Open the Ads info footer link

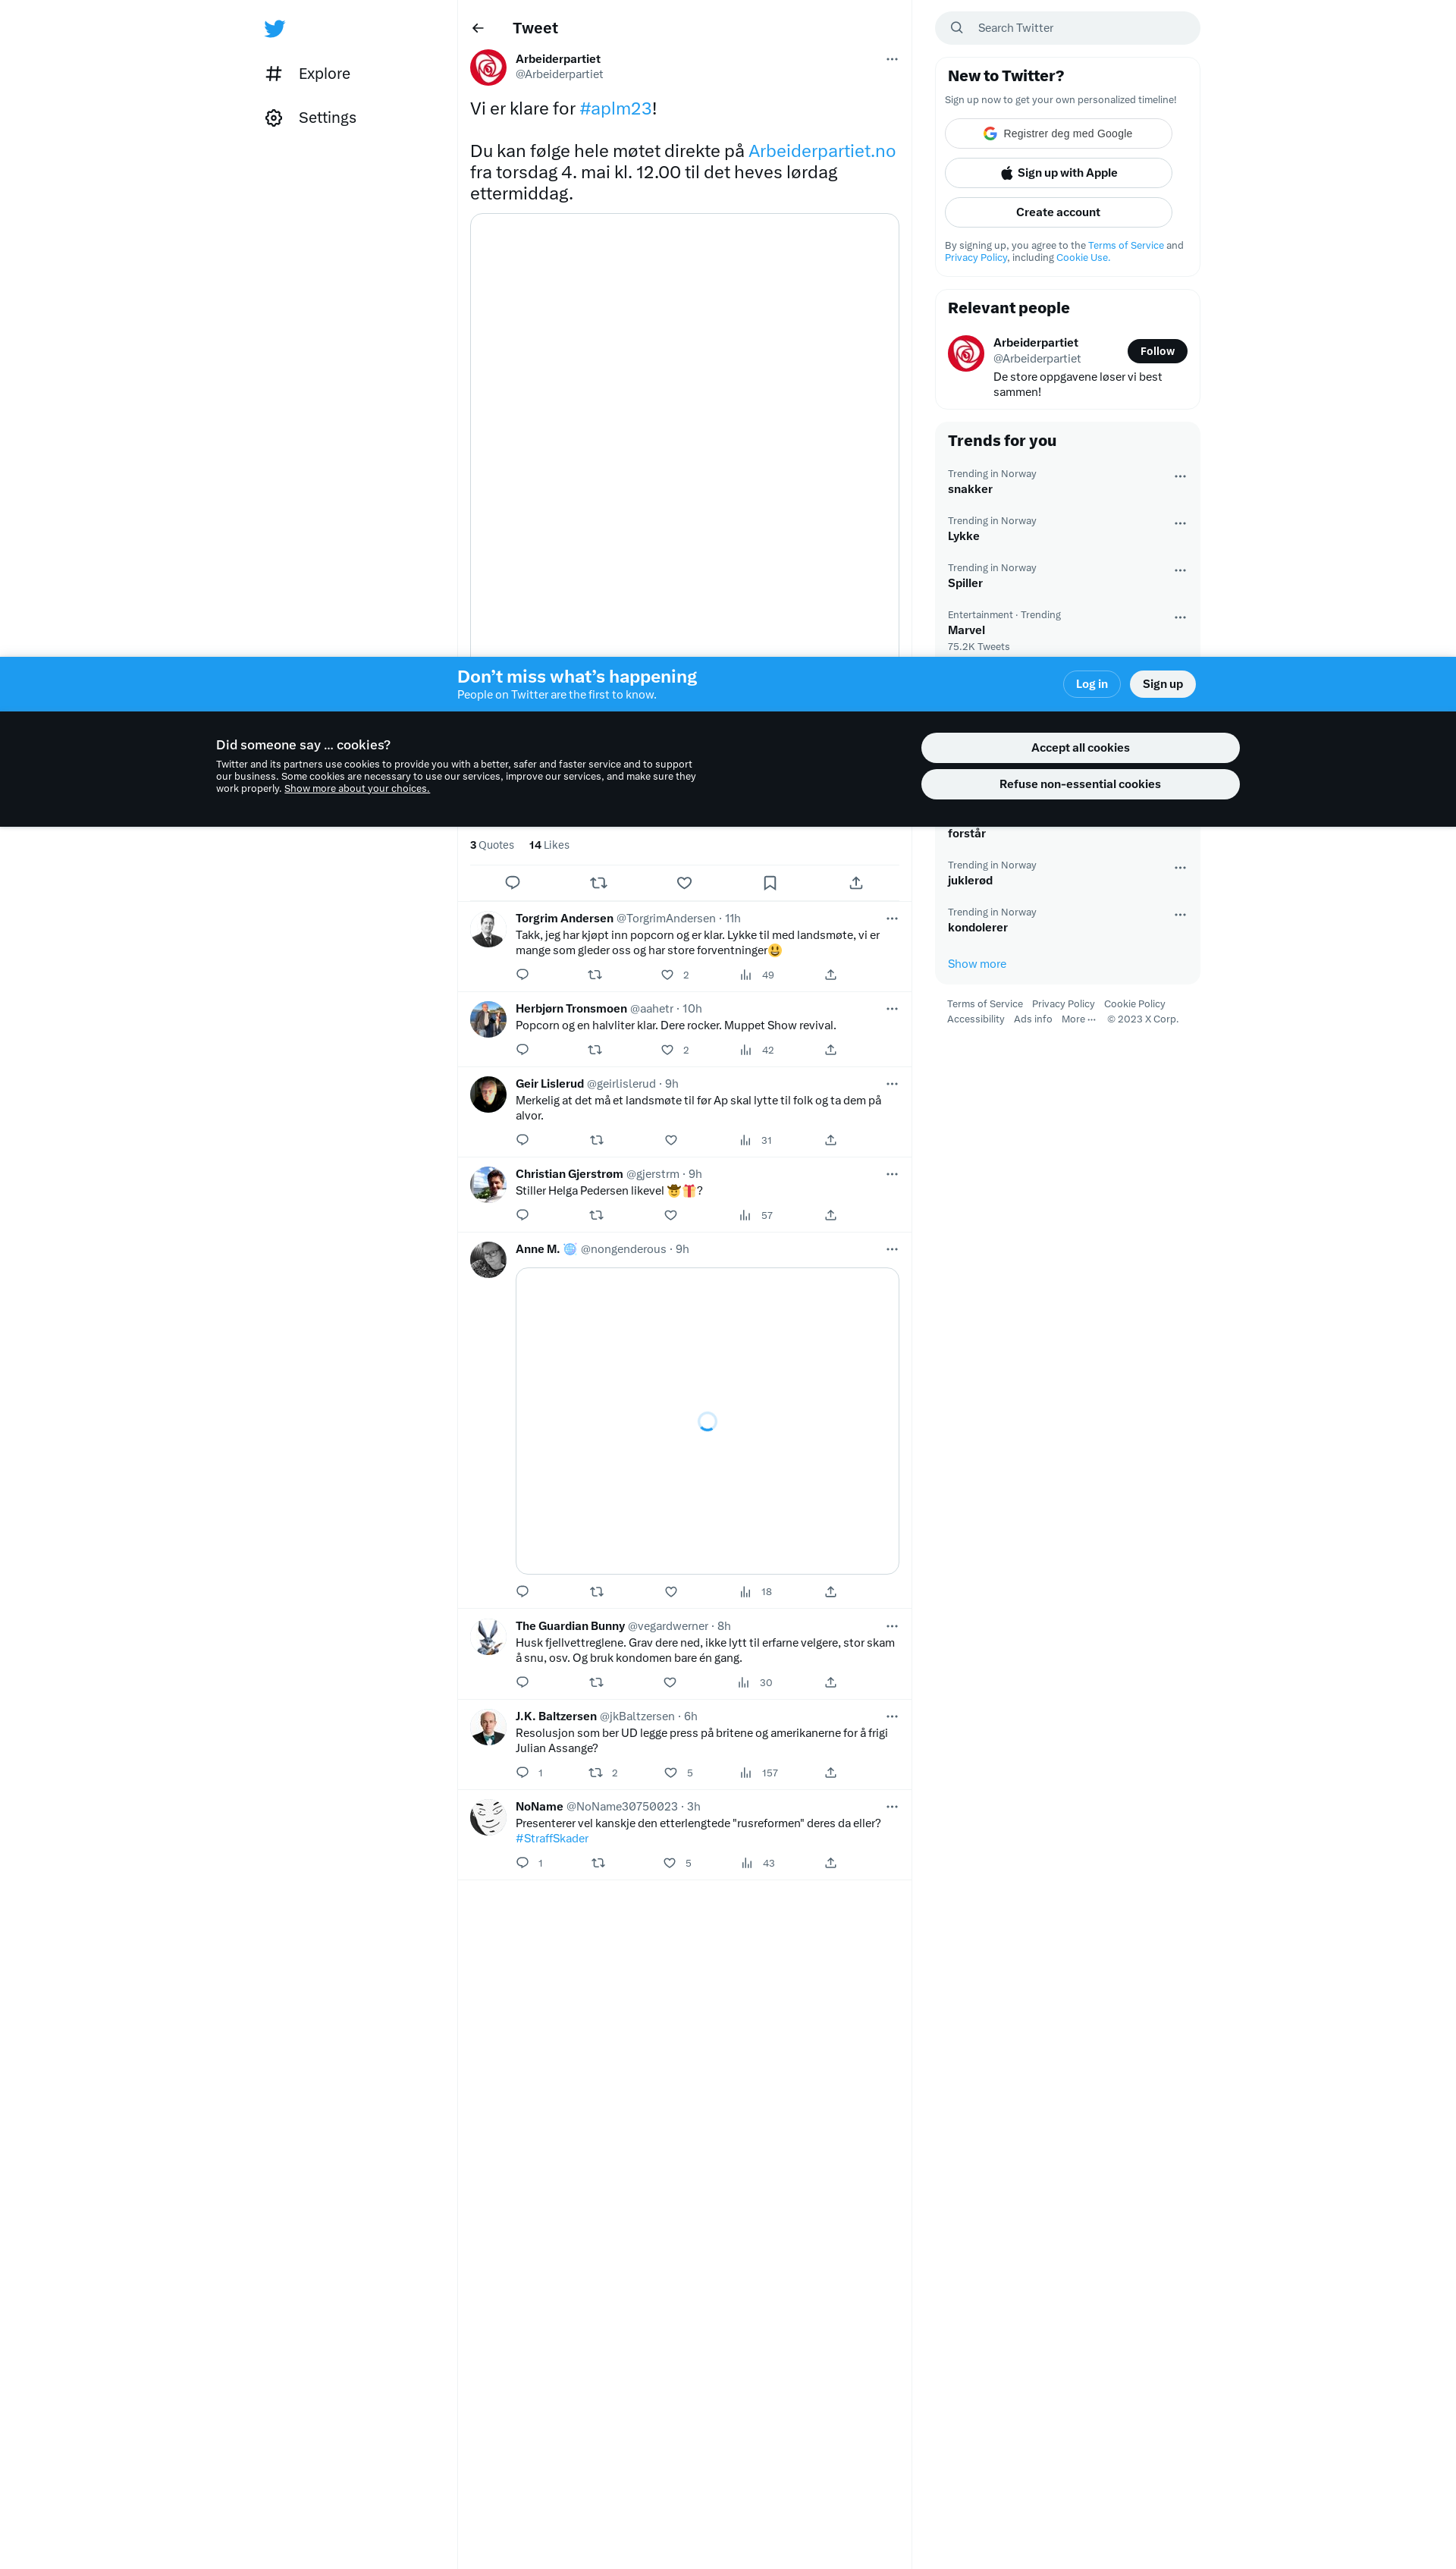pyautogui.click(x=1032, y=1019)
